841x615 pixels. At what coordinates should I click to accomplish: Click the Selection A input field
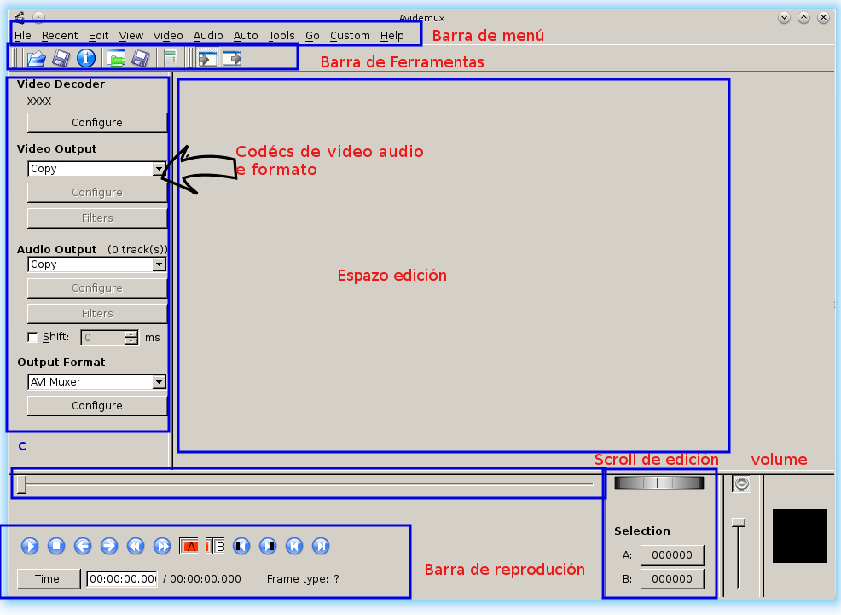pos(672,554)
